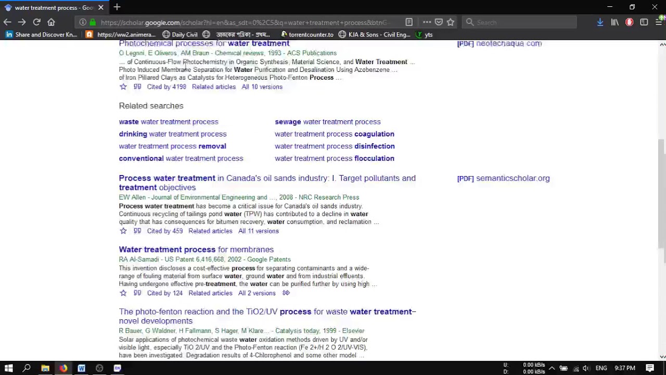Screen dimensions: 666x375
Task: Cite the 'Cited by 4198' result
Action: pos(137,87)
